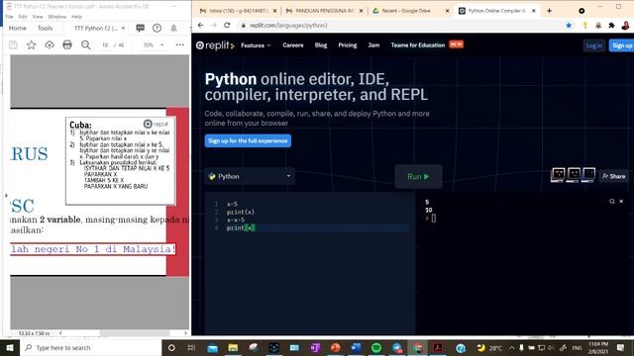The width and height of the screenshot is (634, 356).
Task: Open Cortana circle on taskbar
Action: (x=171, y=347)
